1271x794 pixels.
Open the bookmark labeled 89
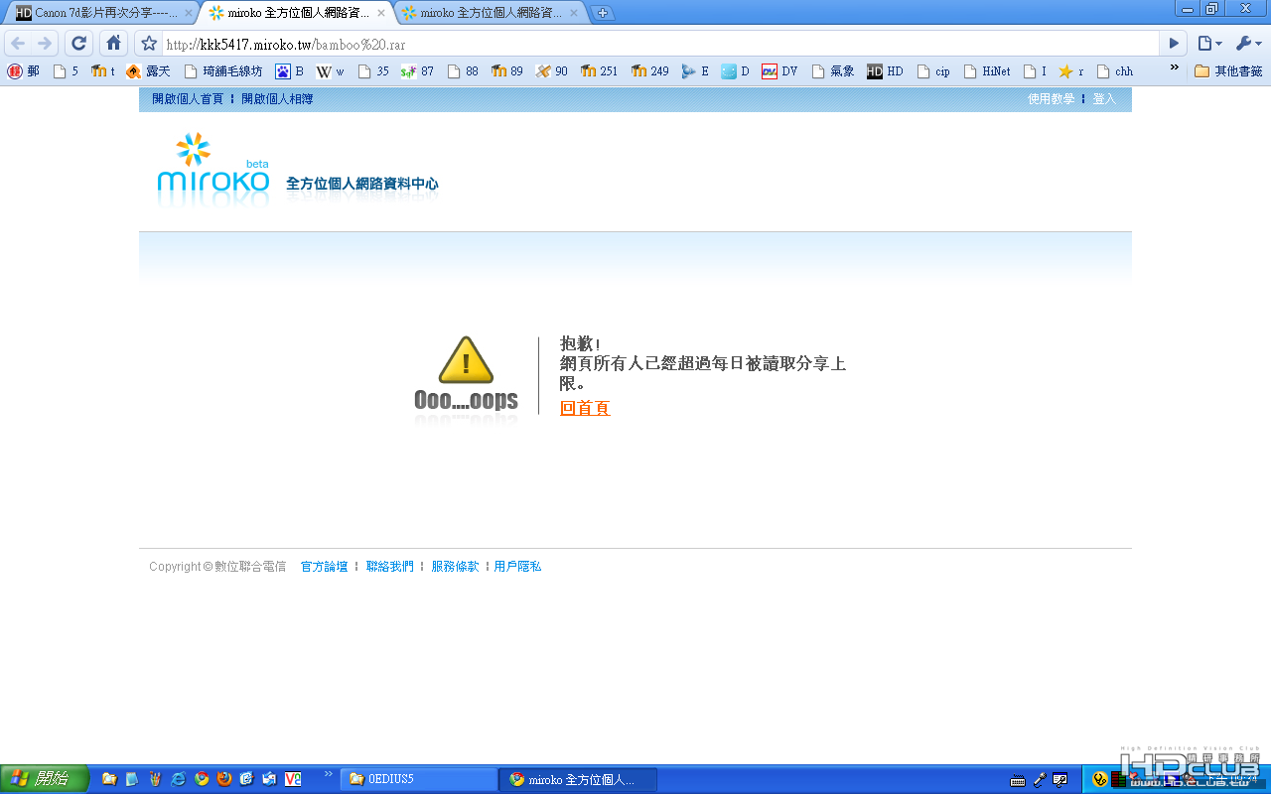pos(507,71)
